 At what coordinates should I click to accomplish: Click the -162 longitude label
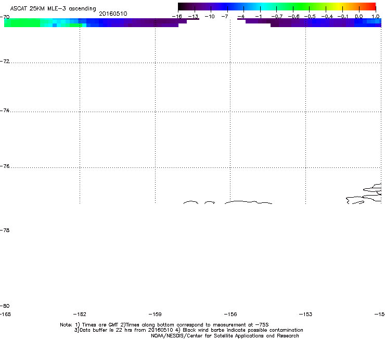(x=80, y=314)
